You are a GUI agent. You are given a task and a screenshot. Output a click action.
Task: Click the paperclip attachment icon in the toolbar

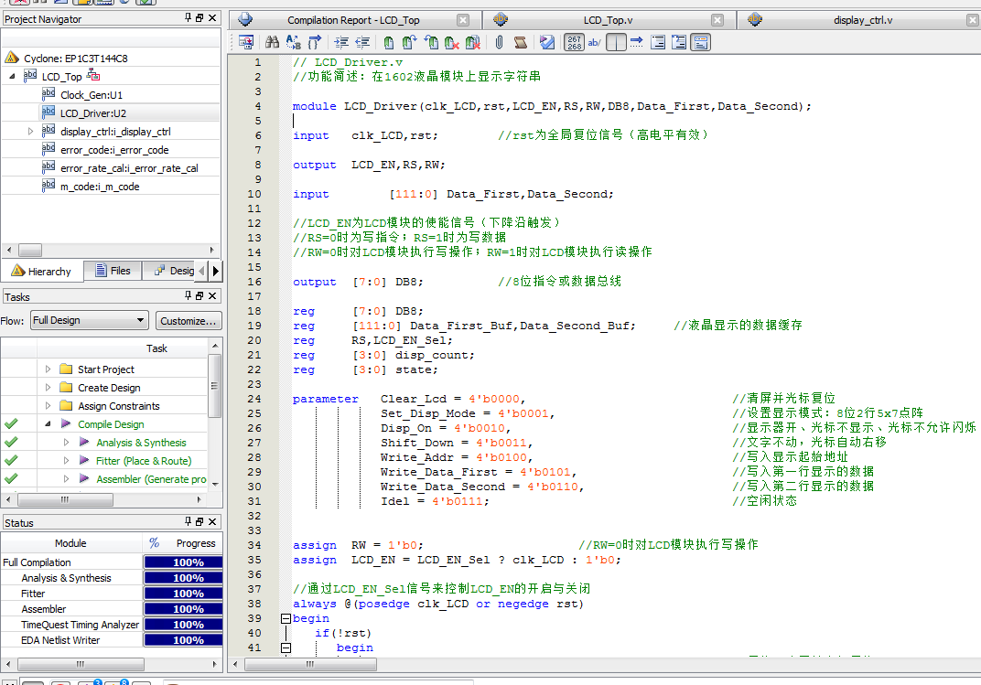point(500,42)
